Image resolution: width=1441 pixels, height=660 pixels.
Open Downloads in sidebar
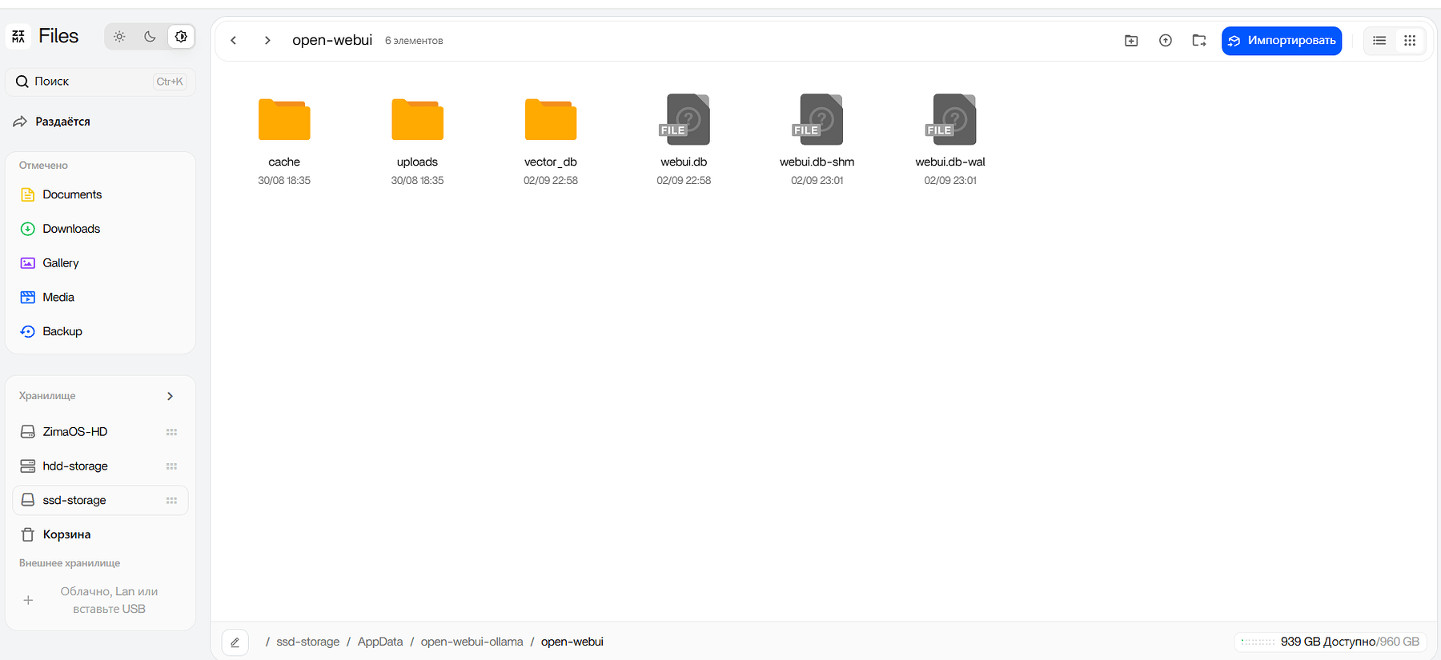coord(101,229)
